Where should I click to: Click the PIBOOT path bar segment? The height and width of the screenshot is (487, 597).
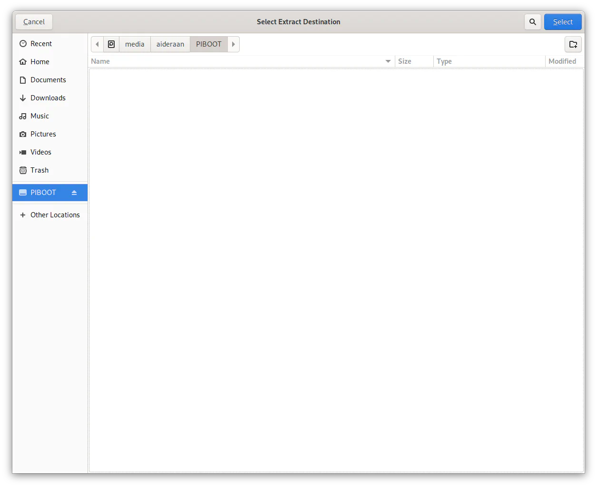click(x=209, y=44)
